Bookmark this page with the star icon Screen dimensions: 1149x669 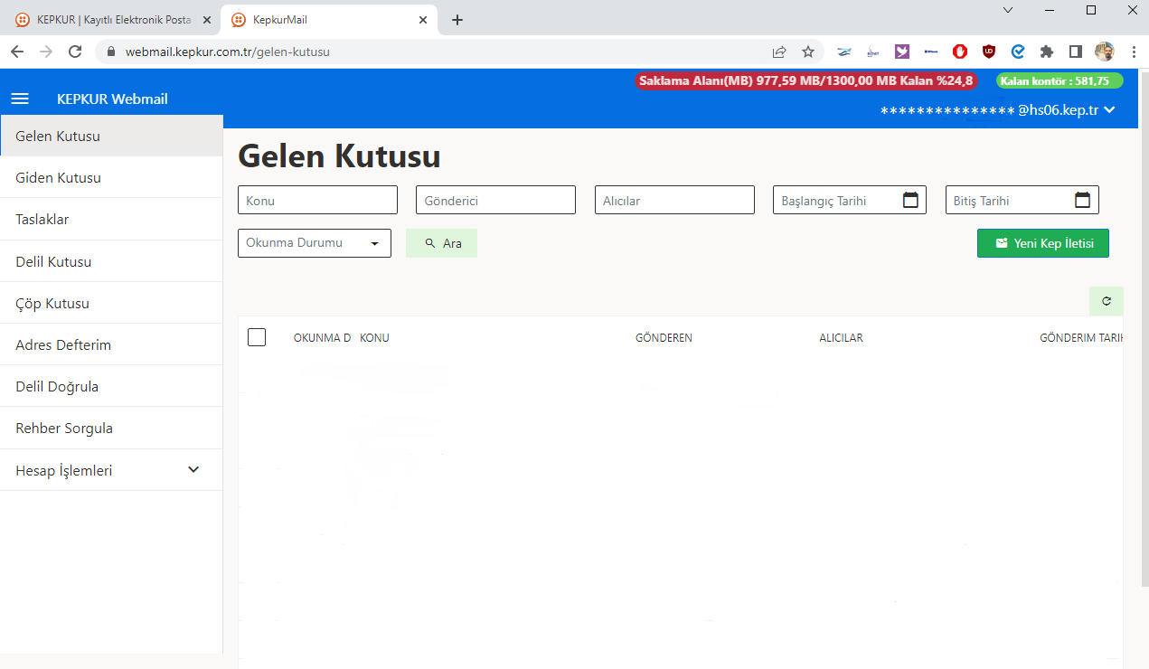pos(808,52)
